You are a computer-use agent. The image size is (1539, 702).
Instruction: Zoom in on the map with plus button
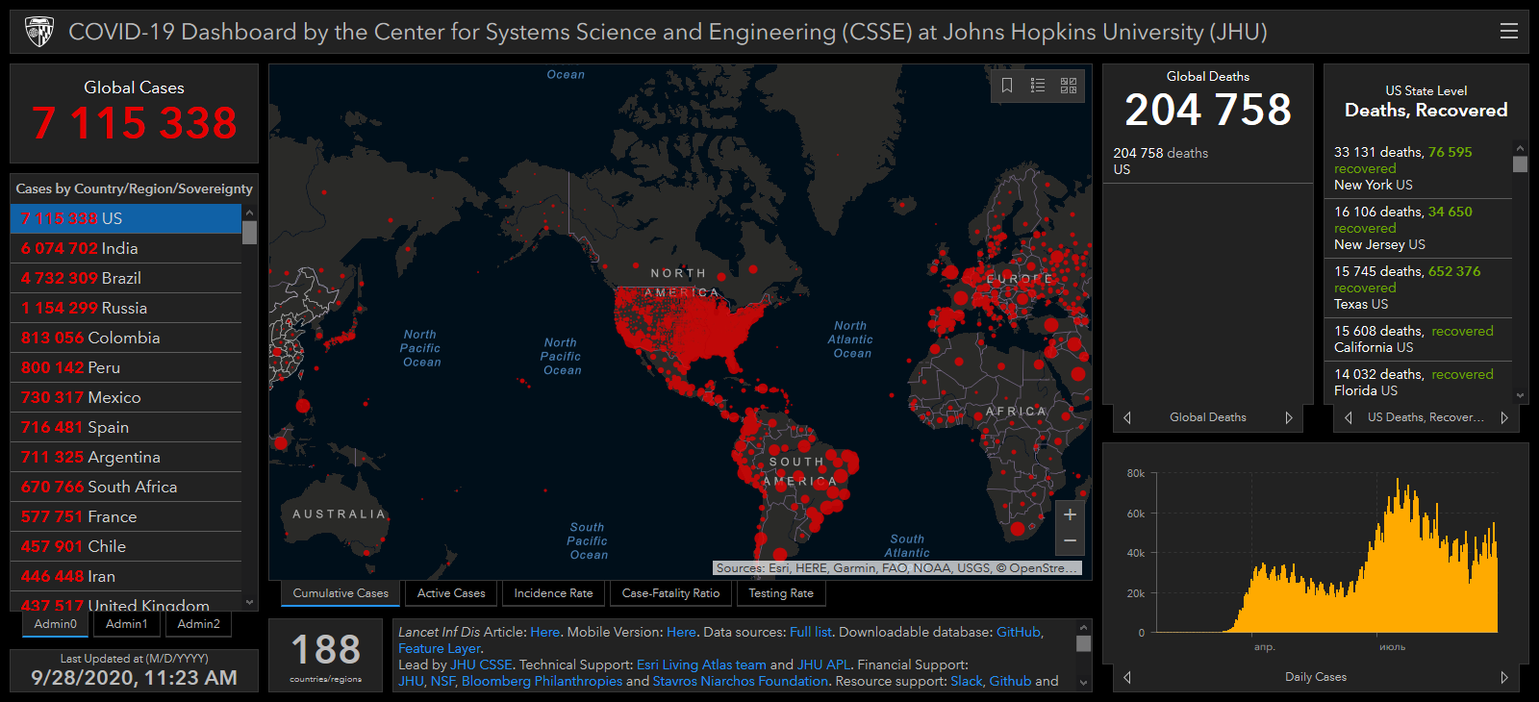tap(1070, 514)
